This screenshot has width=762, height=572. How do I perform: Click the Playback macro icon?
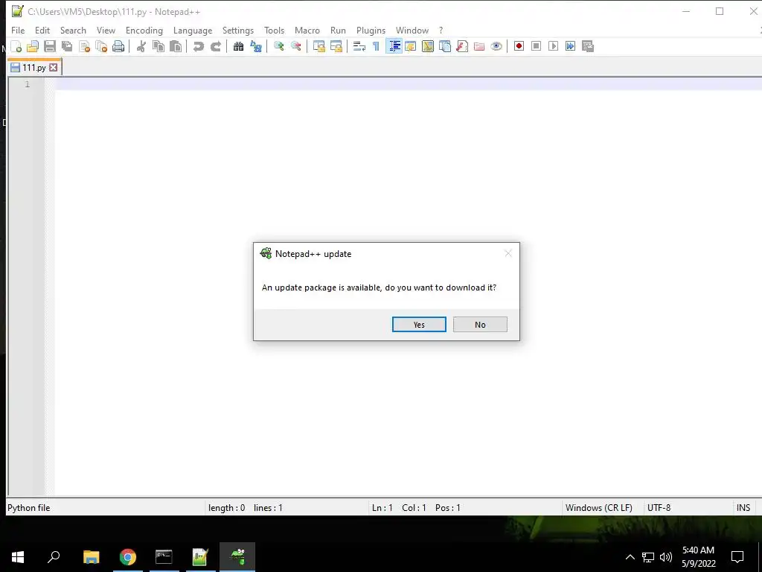coord(553,46)
